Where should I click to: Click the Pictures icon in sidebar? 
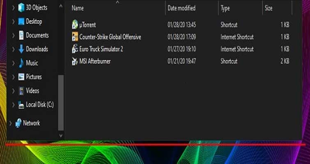pos(21,77)
